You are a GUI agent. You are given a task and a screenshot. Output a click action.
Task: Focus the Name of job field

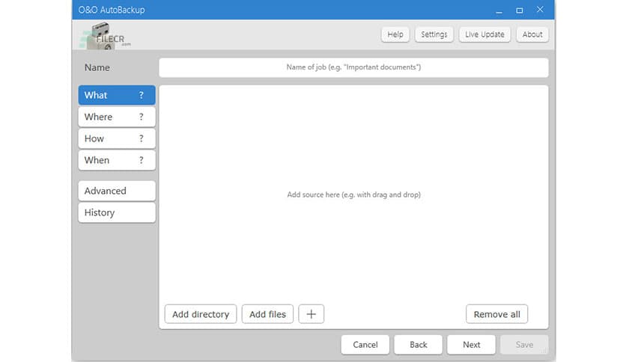coord(353,67)
